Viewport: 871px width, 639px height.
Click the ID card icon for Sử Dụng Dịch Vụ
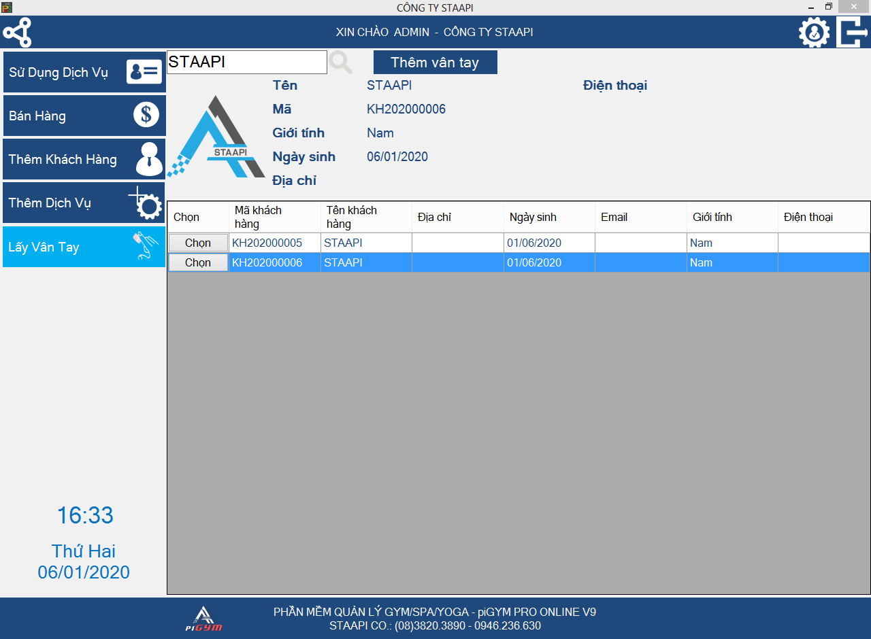coord(144,72)
